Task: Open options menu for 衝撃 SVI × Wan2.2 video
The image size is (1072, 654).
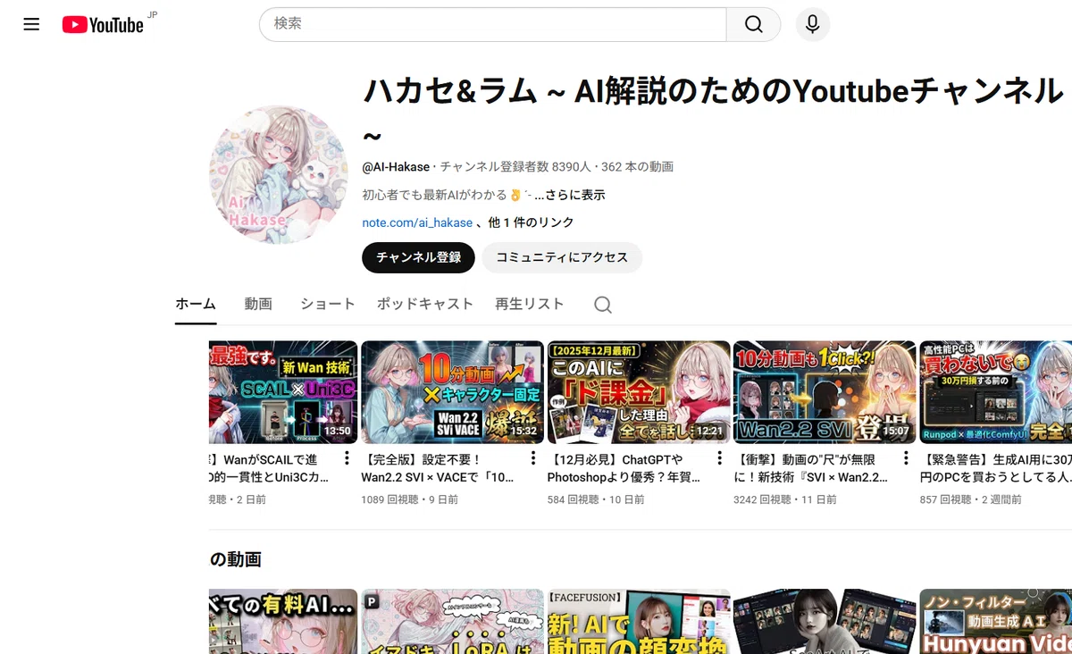Action: click(905, 458)
